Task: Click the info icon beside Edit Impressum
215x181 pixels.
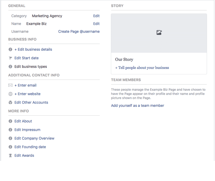Action: [x=10, y=130]
